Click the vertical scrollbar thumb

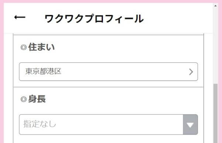click(x=215, y=113)
